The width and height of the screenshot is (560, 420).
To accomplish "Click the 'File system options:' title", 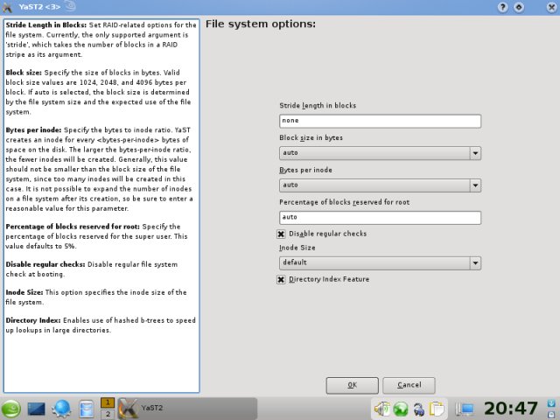I will [261, 24].
